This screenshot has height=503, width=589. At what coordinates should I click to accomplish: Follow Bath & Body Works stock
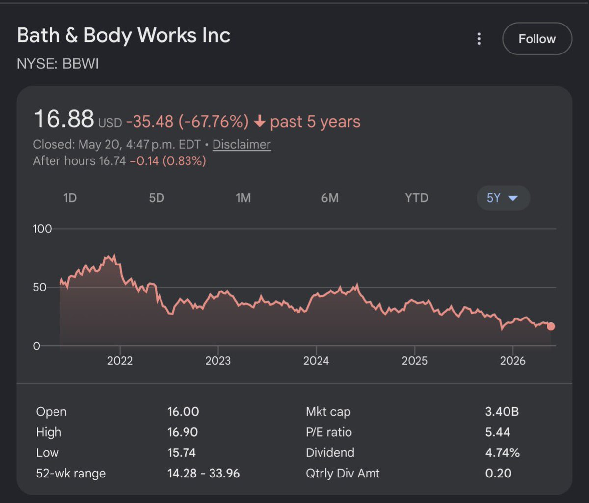click(537, 39)
